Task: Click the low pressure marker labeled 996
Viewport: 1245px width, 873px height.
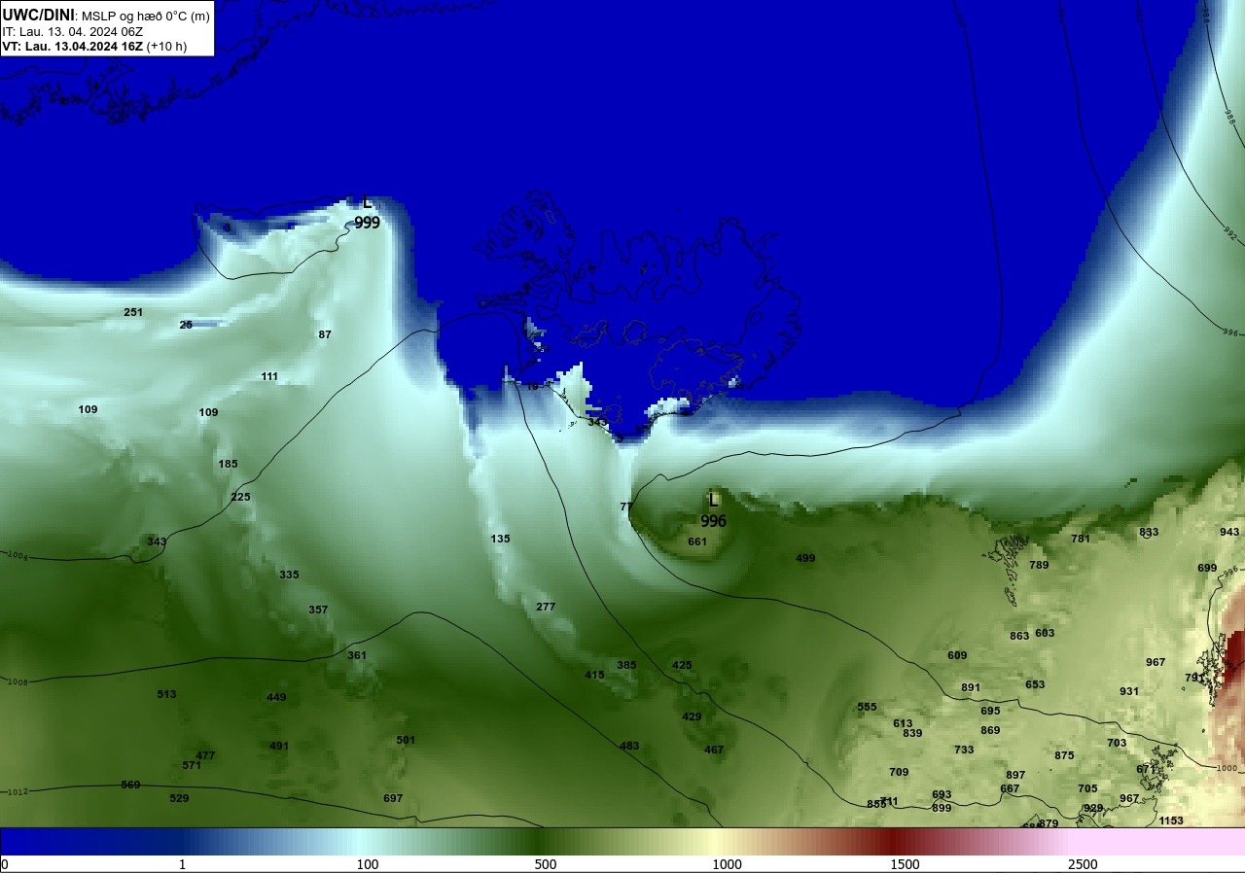Action: (x=713, y=511)
